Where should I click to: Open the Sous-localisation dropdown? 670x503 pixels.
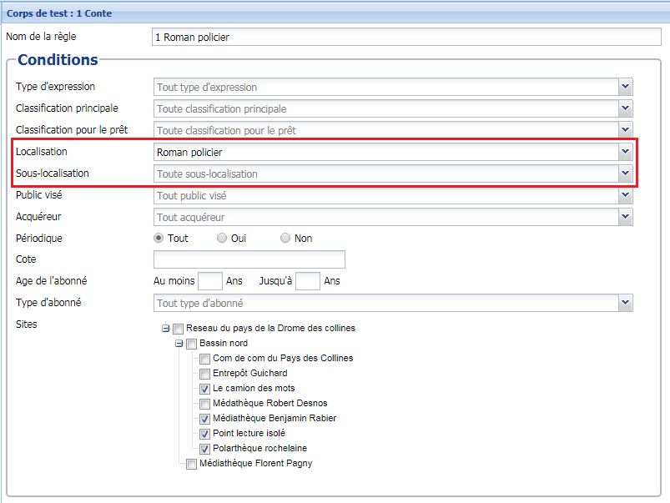point(625,174)
